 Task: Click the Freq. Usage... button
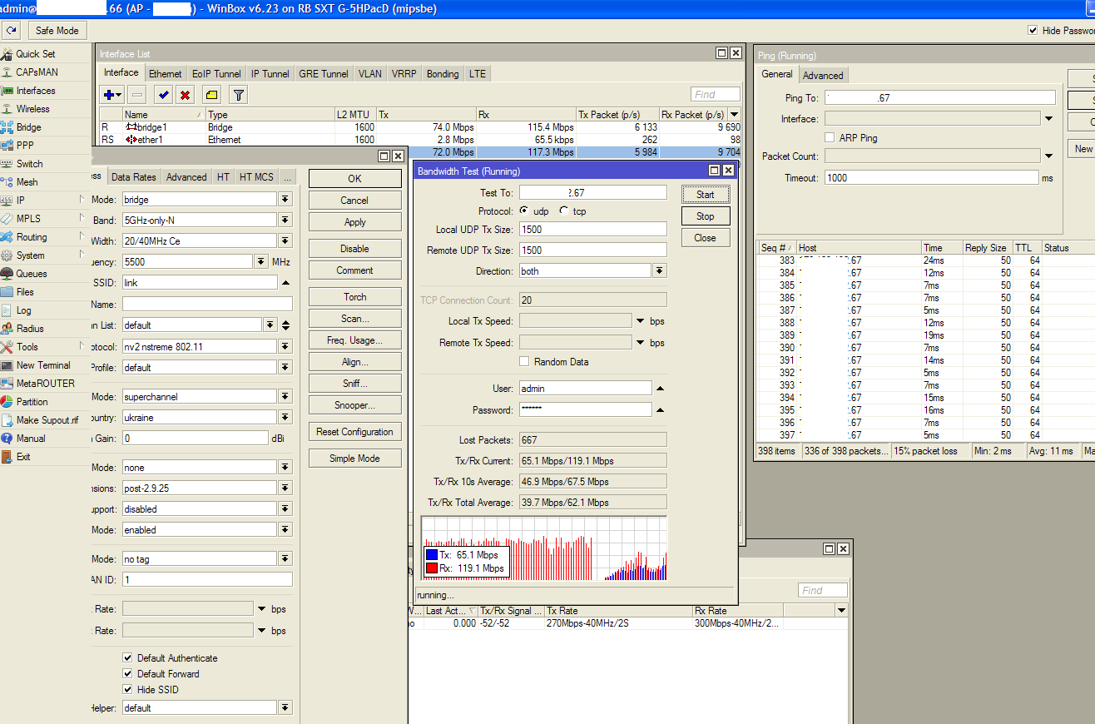coord(354,340)
